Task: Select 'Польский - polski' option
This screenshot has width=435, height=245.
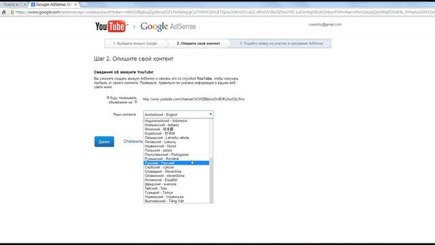Action: click(177, 150)
